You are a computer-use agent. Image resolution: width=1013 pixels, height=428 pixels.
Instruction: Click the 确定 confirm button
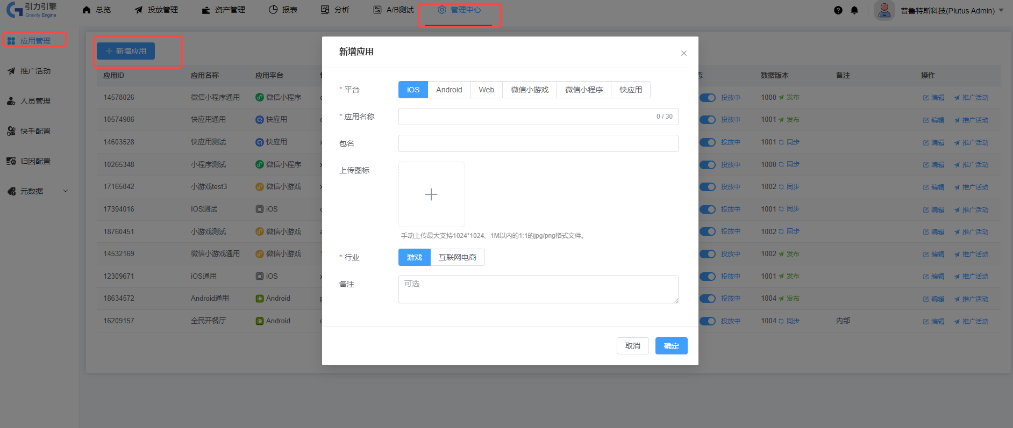coord(671,346)
